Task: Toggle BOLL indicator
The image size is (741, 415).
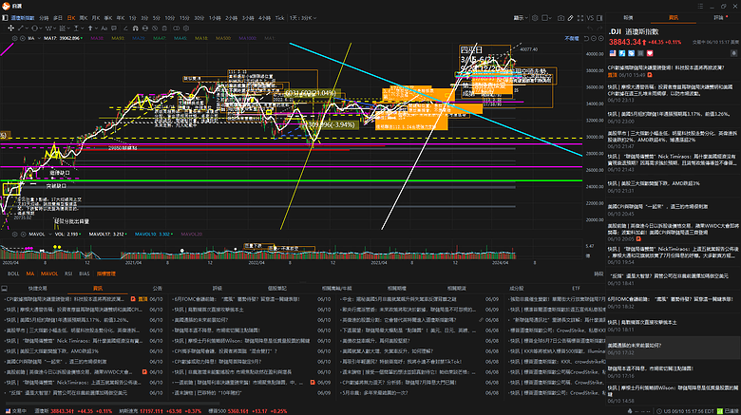Action: tap(13, 274)
